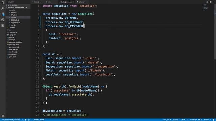
Task: Open resolvers.js in the explorer
Action: 13,52
